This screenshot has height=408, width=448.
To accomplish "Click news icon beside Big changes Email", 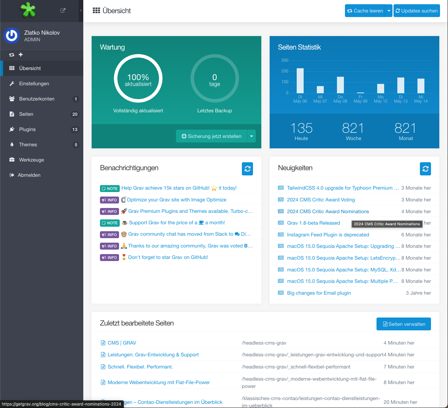I will pyautogui.click(x=281, y=293).
